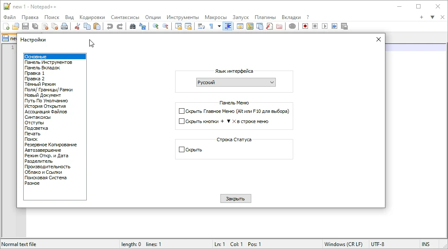The width and height of the screenshot is (448, 249).
Task: Open the Function List icon
Action: point(269,26)
